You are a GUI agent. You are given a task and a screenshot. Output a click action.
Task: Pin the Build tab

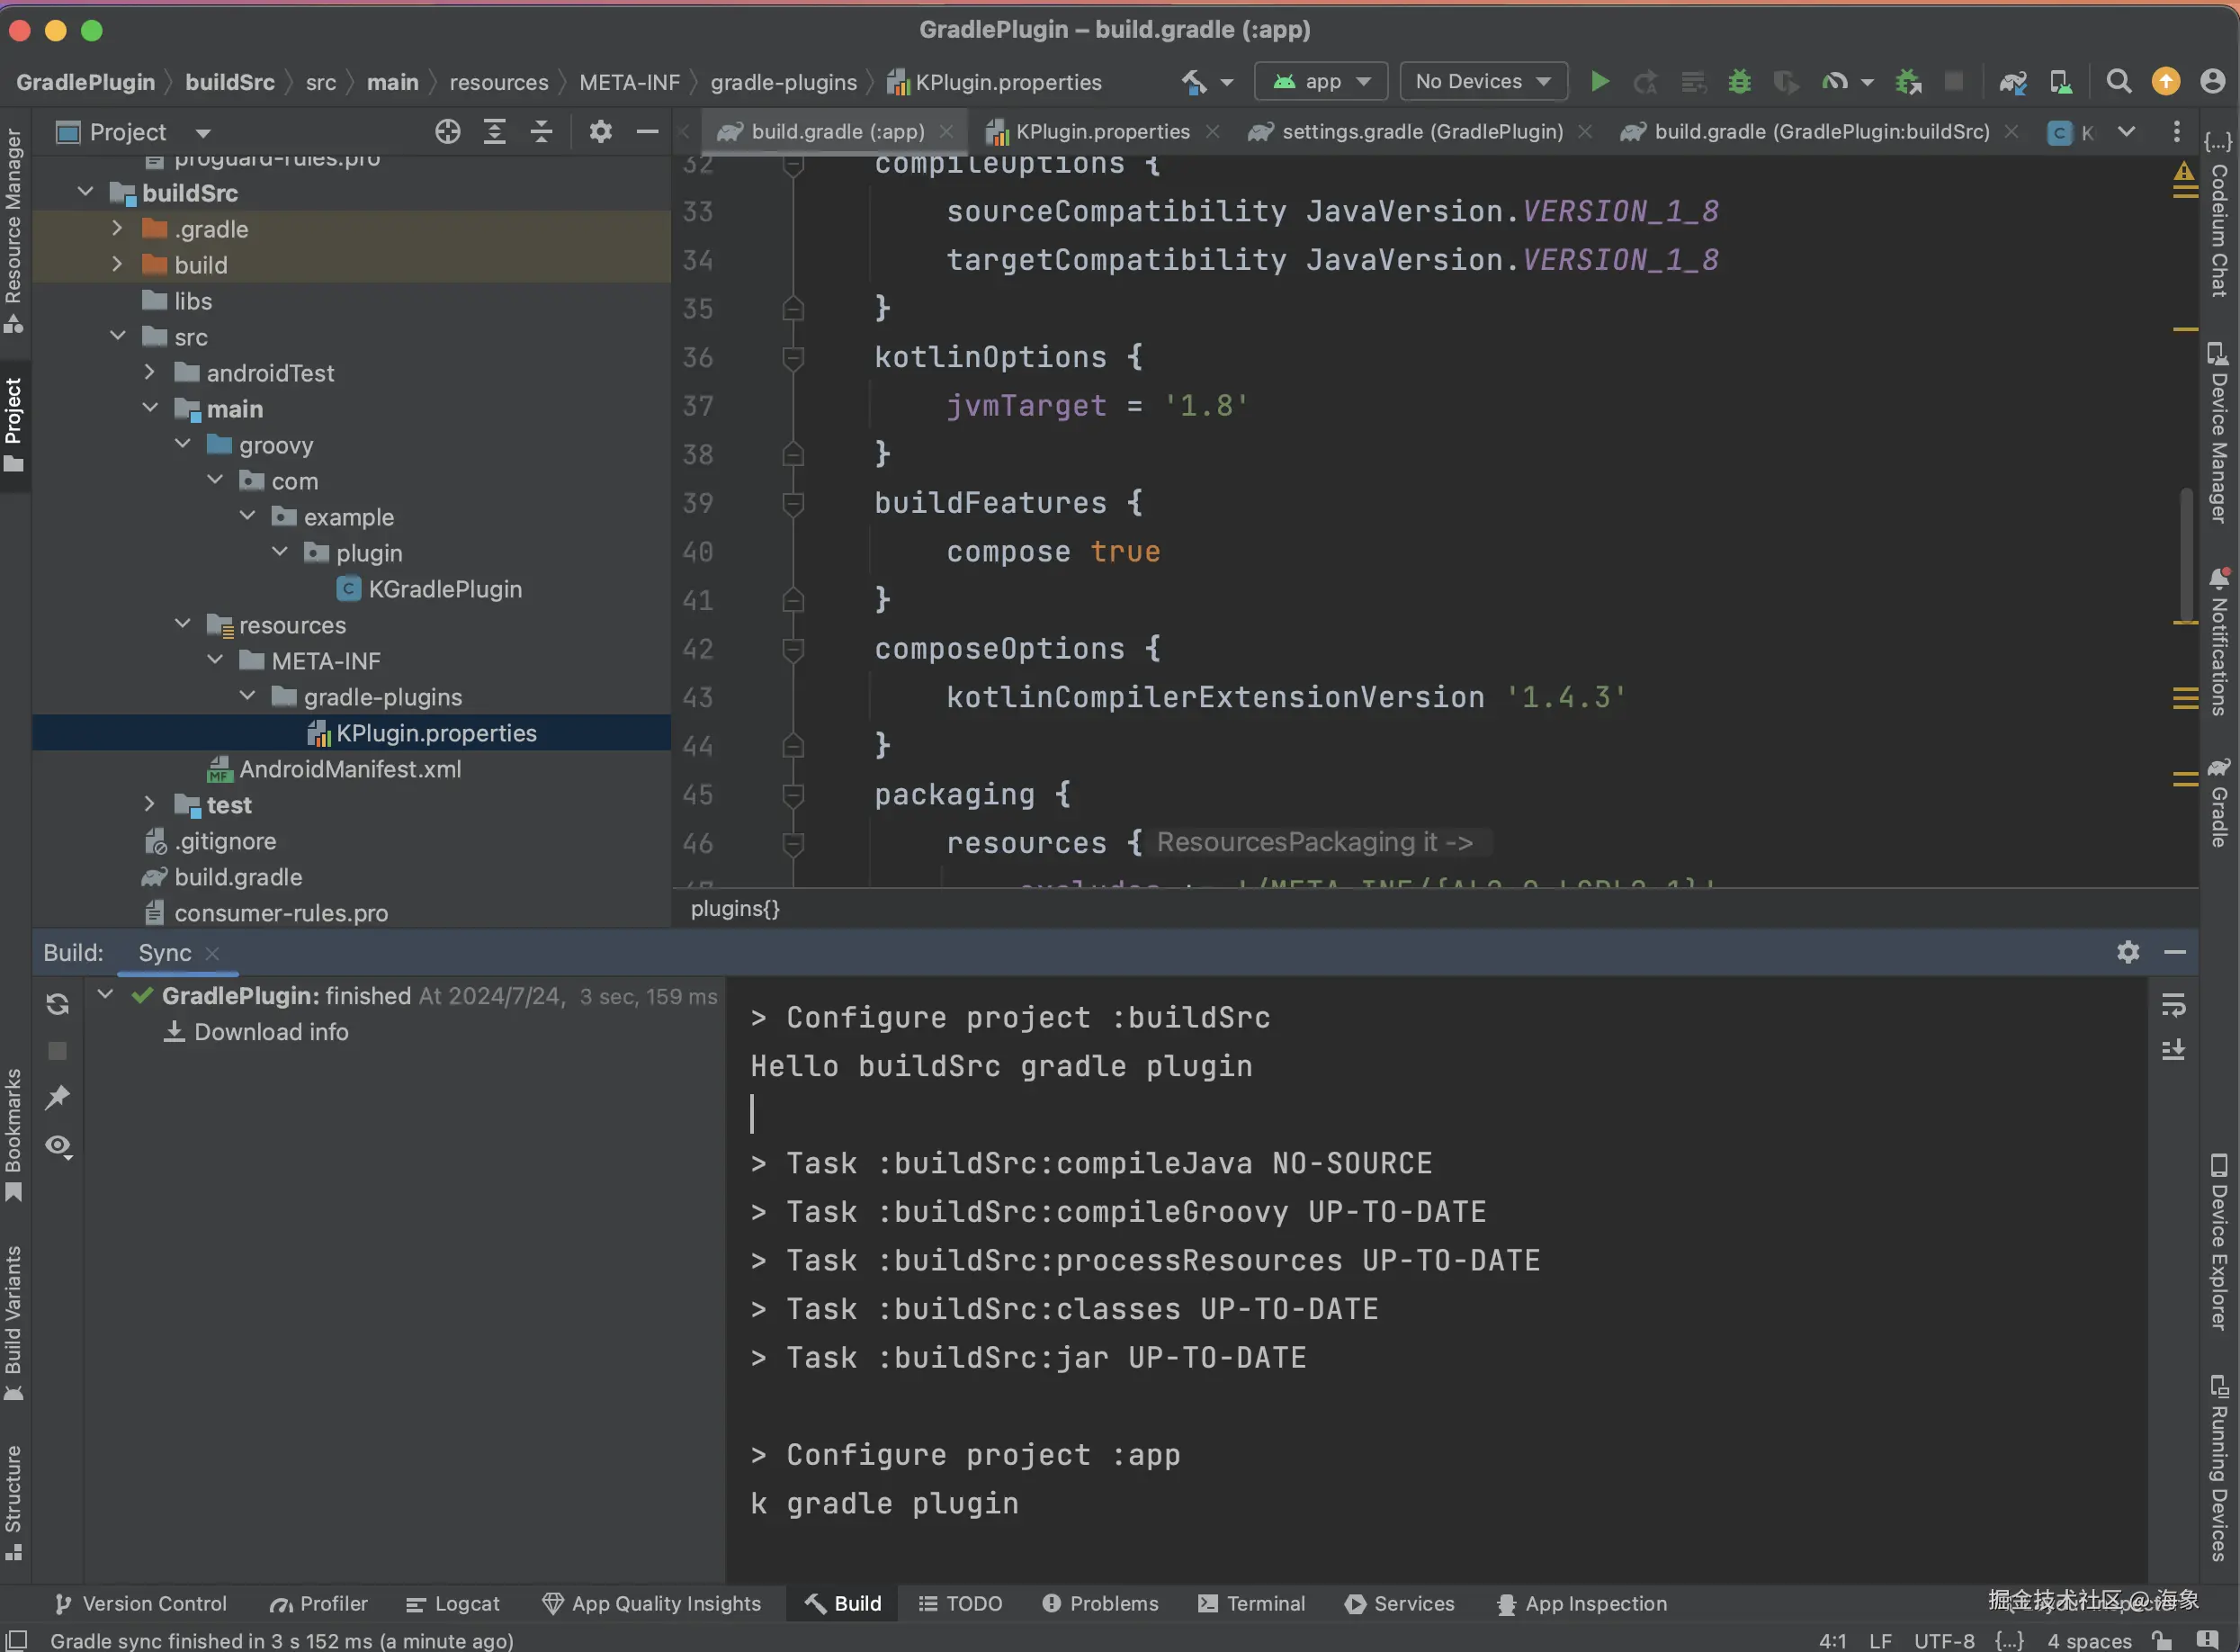pyautogui.click(x=57, y=1097)
